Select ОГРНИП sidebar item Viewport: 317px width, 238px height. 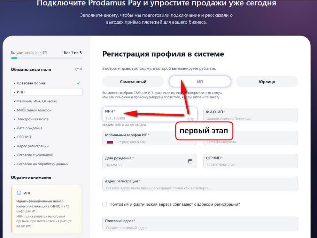pos(24,137)
